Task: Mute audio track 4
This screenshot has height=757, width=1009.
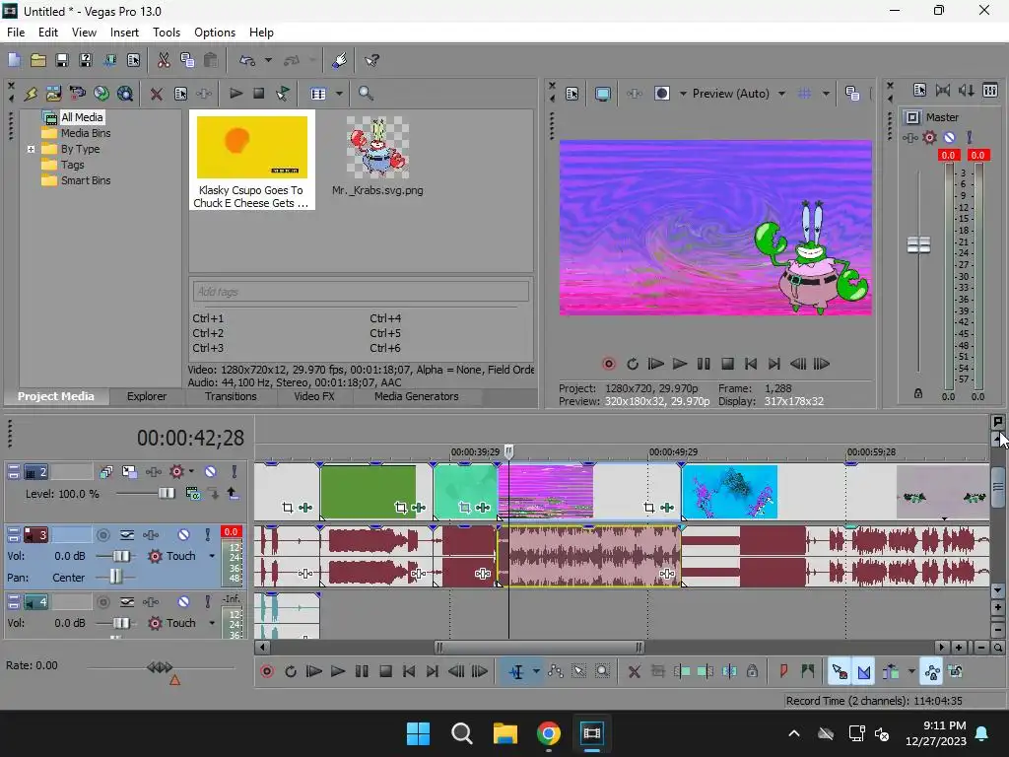Action: pos(183,602)
